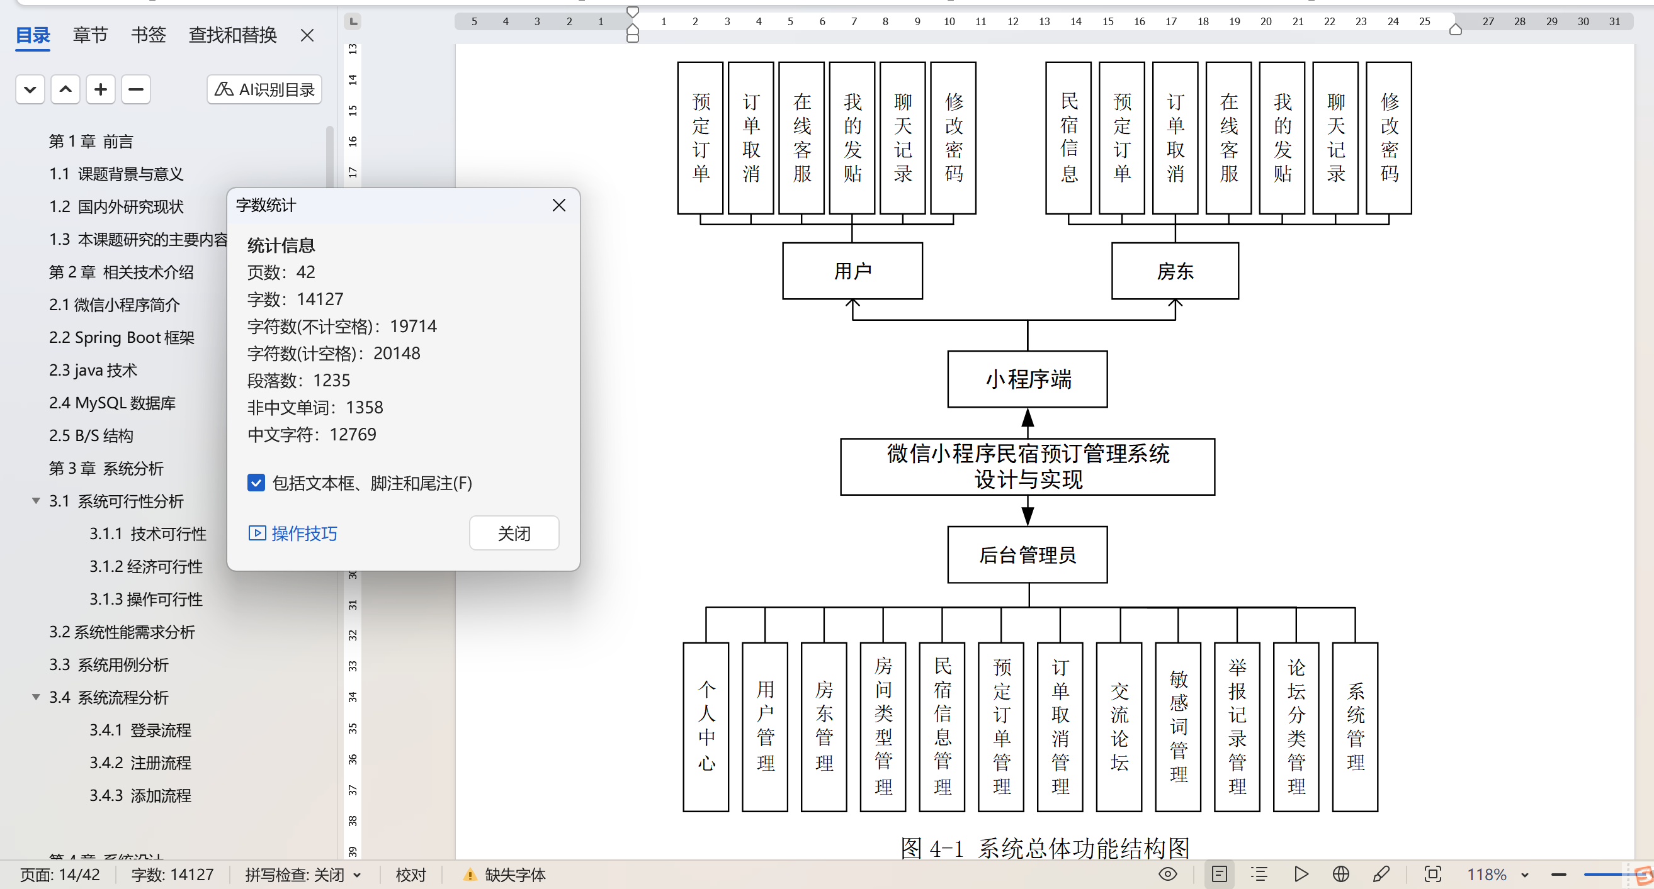Open the 拼写检查 dropdown
This screenshot has height=889, width=1654.
357,875
